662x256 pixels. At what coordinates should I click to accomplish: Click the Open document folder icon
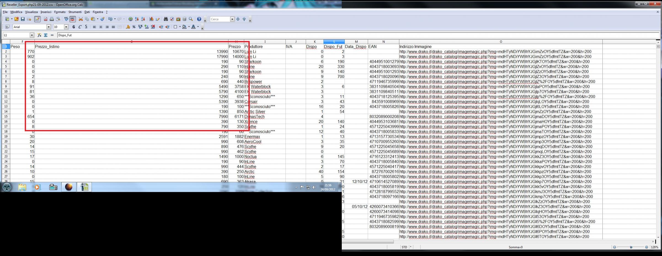click(17, 19)
